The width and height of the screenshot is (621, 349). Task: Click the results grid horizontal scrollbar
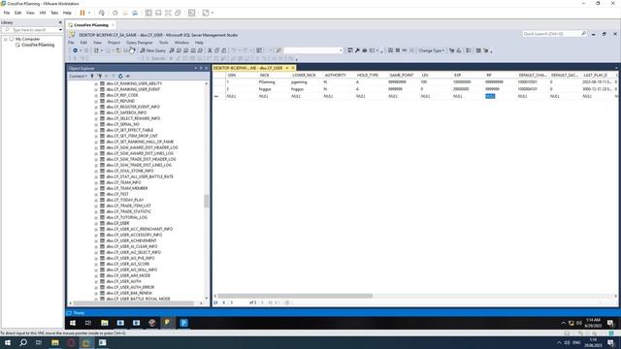click(295, 296)
